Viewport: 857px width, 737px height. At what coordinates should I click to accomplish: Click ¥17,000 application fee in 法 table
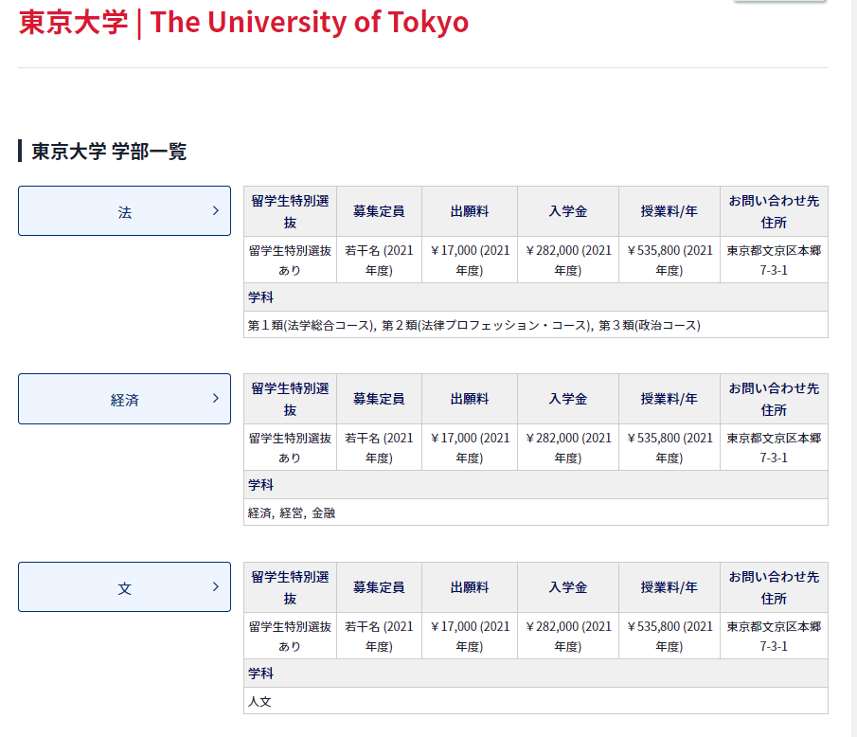click(470, 261)
